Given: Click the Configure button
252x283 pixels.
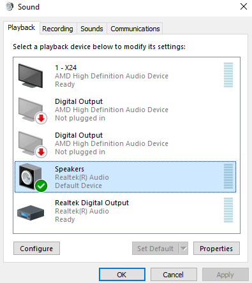Looking at the screenshot, I should point(36,248).
